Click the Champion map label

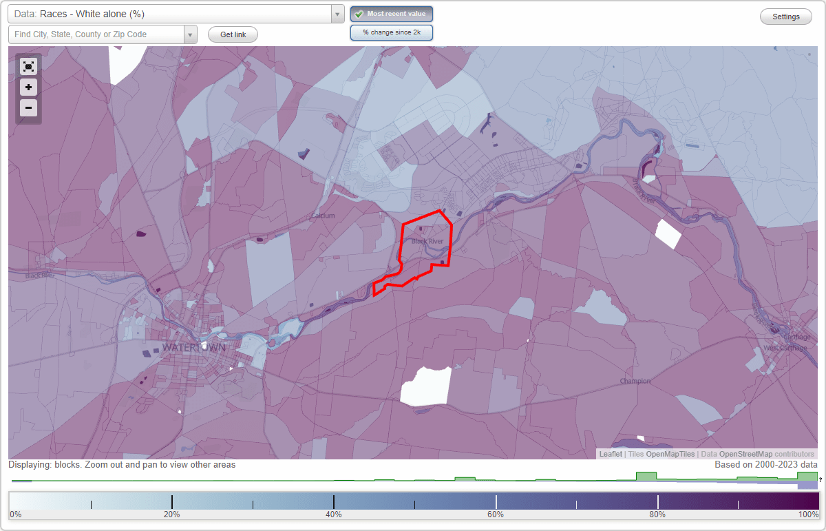coord(635,381)
